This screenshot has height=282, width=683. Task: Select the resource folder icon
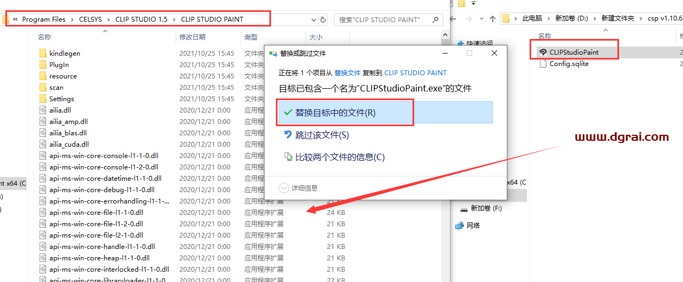click(x=43, y=76)
